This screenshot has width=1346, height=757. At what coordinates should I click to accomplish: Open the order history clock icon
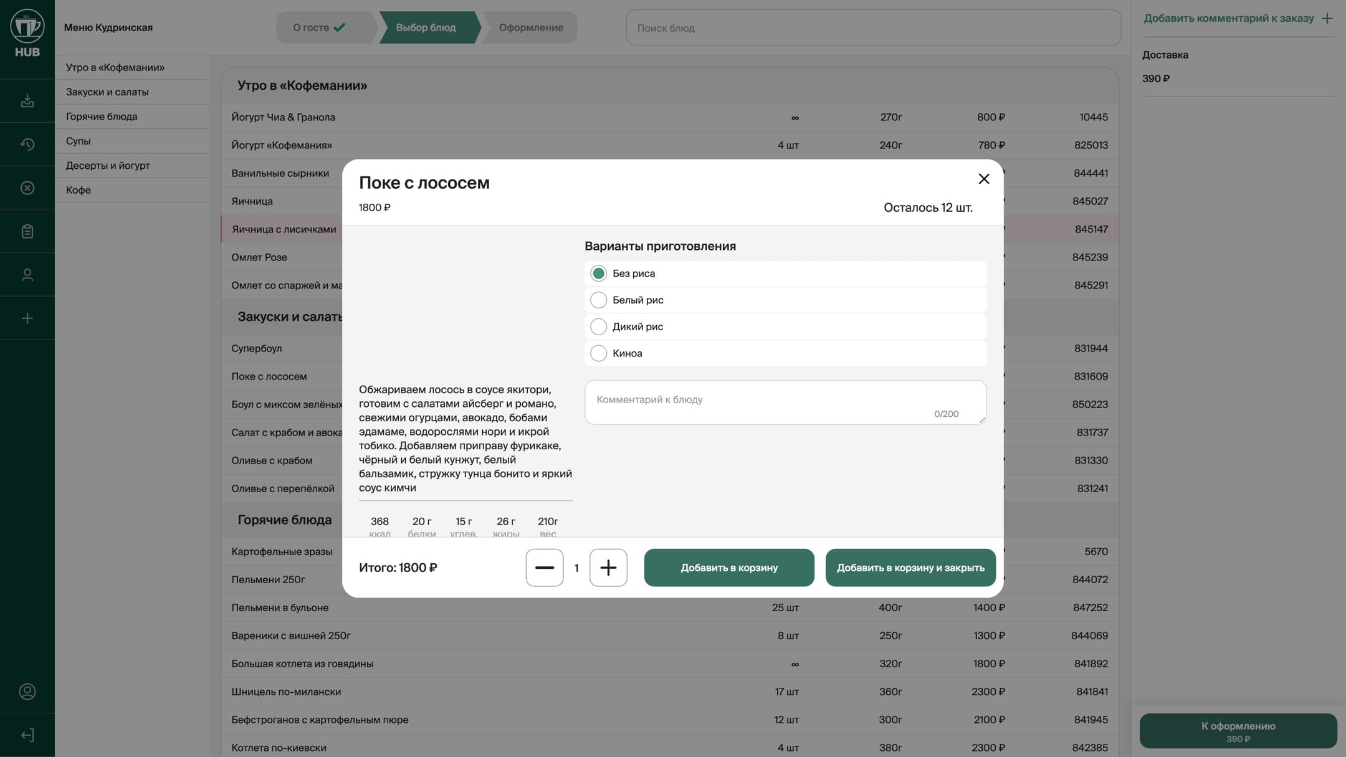click(x=27, y=145)
